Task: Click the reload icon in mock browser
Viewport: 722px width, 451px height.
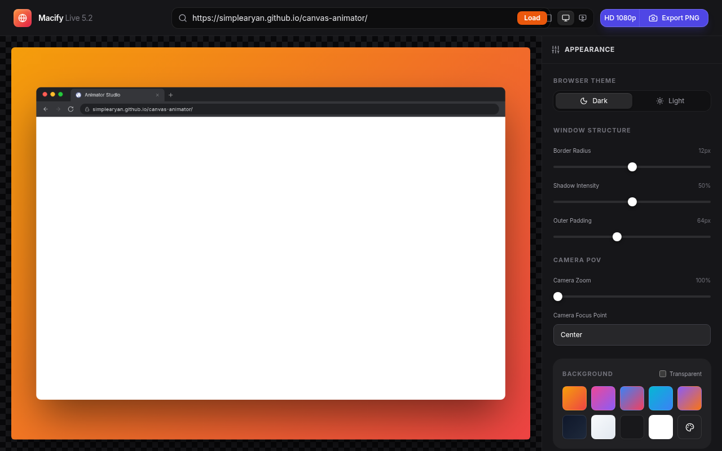Action: [x=71, y=109]
